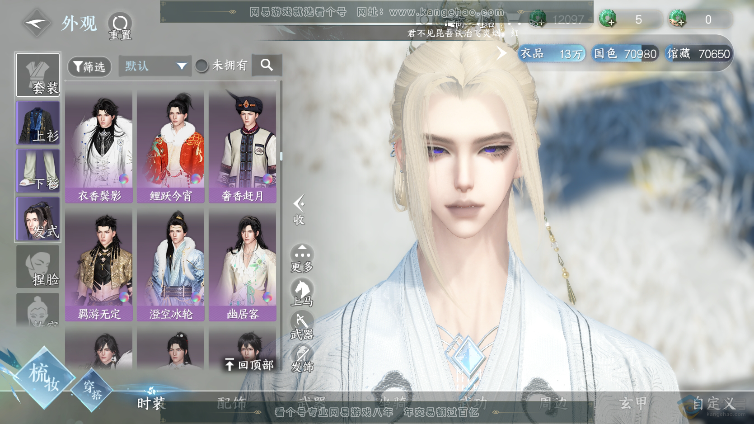Viewport: 754px width, 424px height.
Task: Open the 捏脸 face customization category
Action: coord(38,267)
